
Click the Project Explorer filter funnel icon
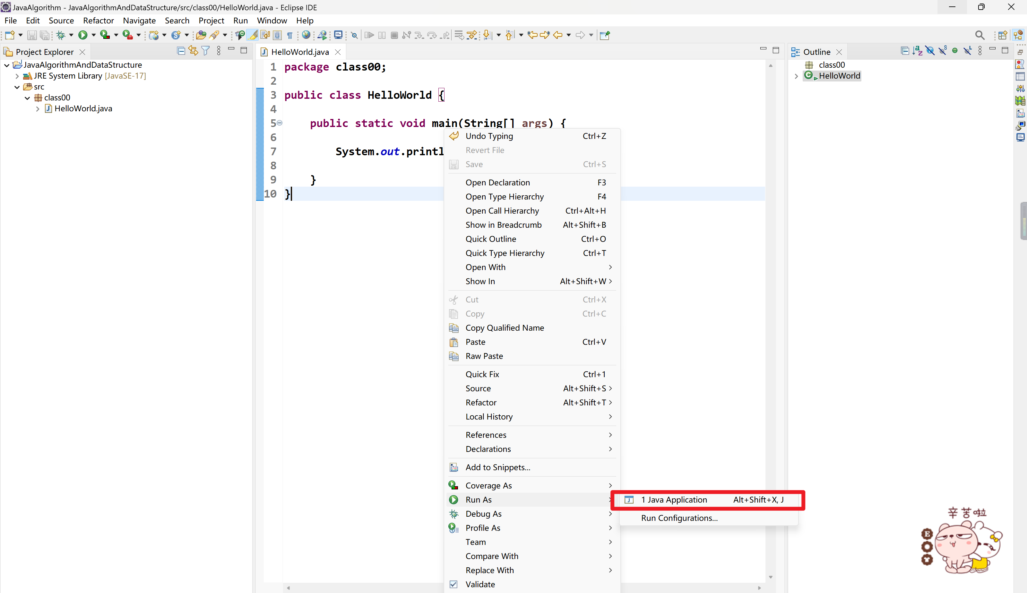point(206,51)
